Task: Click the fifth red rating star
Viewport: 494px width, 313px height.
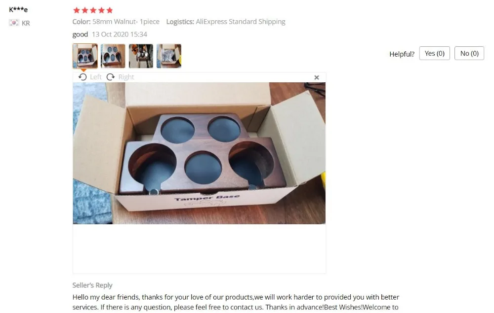Action: (x=110, y=10)
